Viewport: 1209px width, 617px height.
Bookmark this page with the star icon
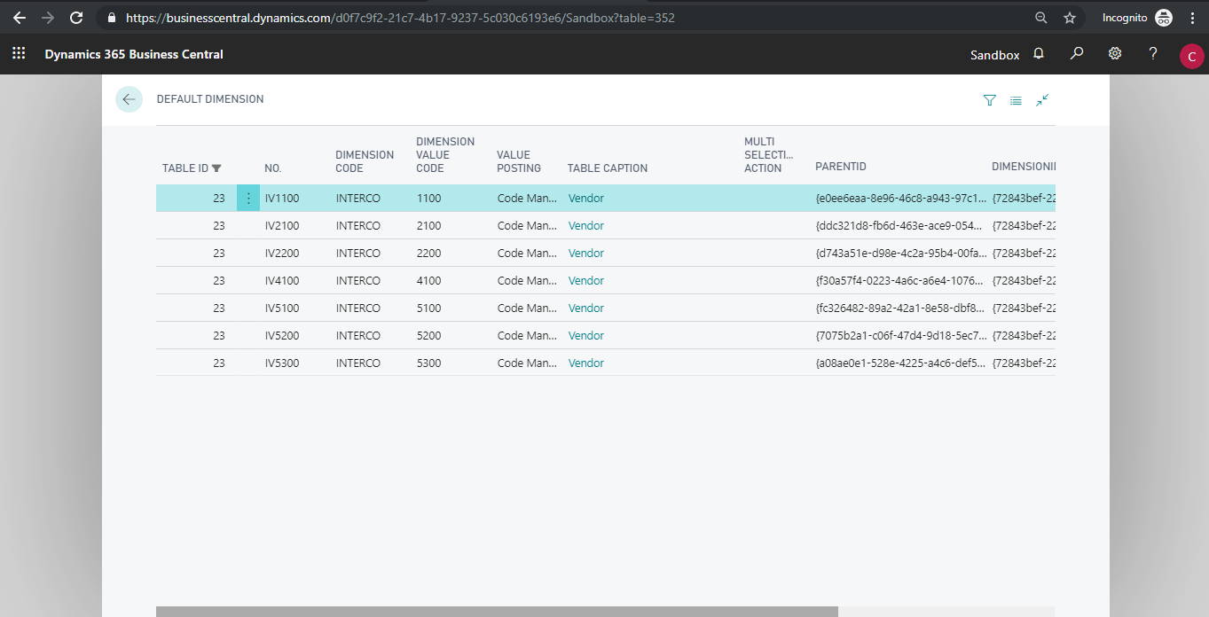pyautogui.click(x=1070, y=18)
